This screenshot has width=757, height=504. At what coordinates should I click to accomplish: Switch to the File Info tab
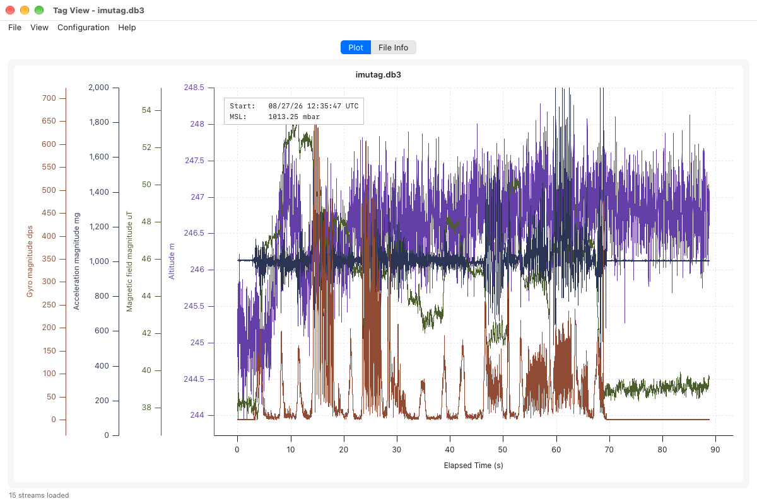pyautogui.click(x=393, y=47)
